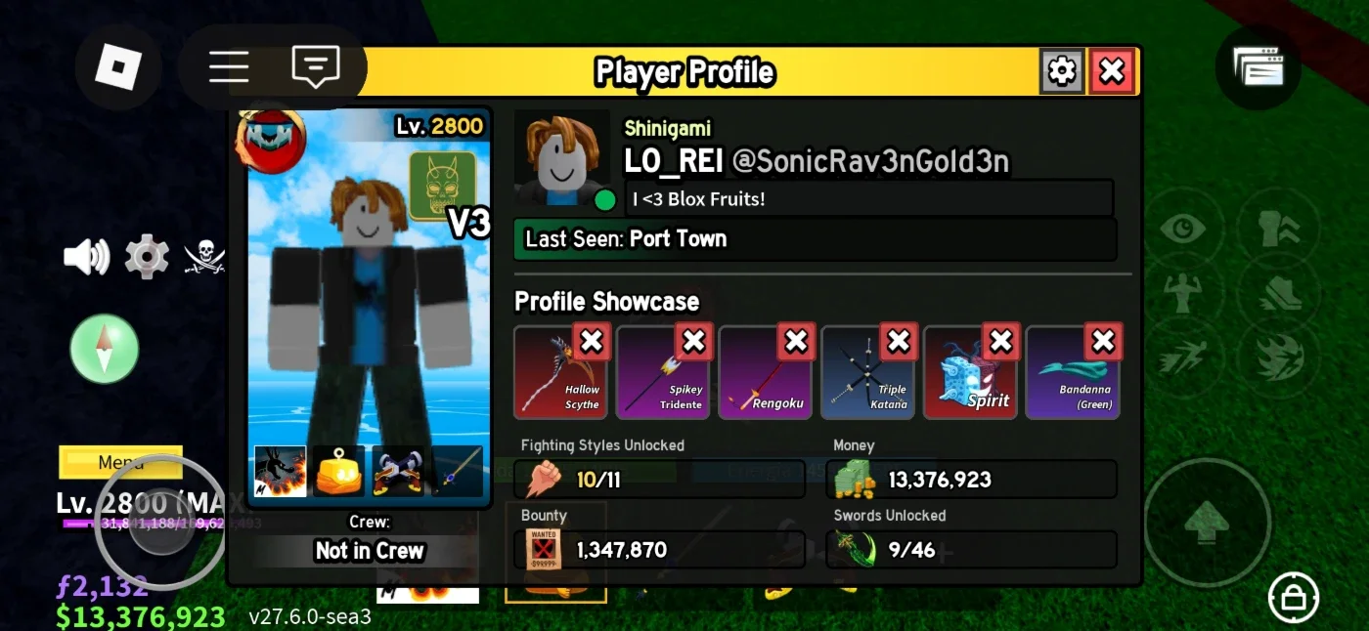Select the Bandanna (Green) showcase item
This screenshot has width=1369, height=631.
(1072, 373)
